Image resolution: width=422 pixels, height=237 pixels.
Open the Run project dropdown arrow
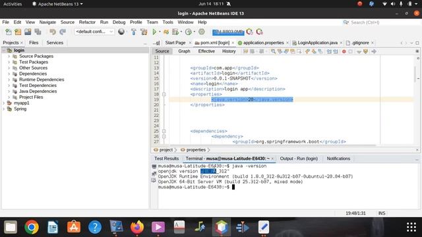pos(160,32)
